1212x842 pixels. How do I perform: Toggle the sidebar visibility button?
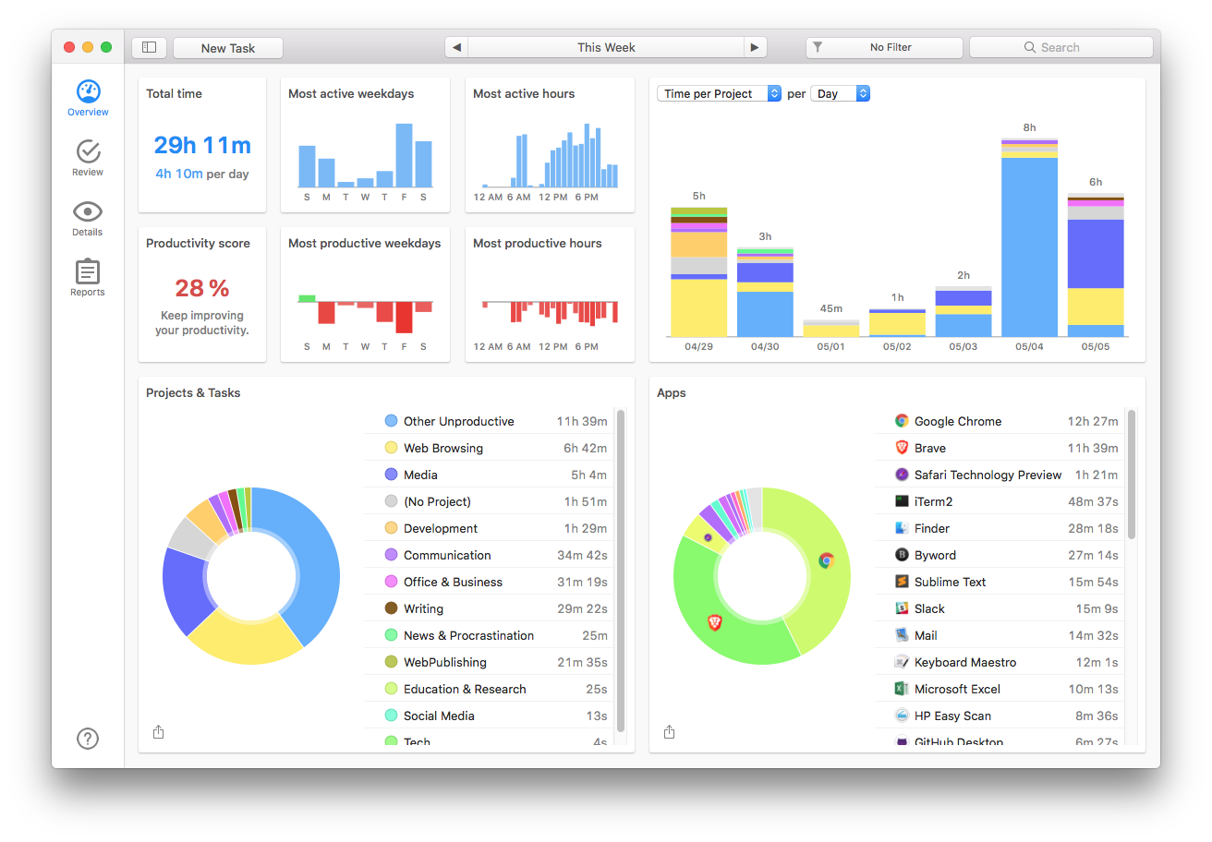pos(150,48)
